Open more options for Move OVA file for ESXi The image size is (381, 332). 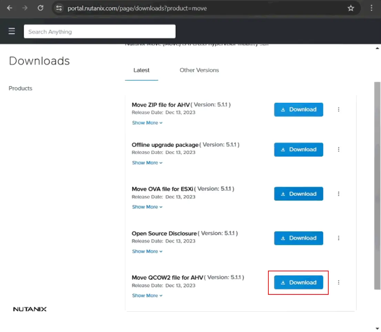(339, 194)
